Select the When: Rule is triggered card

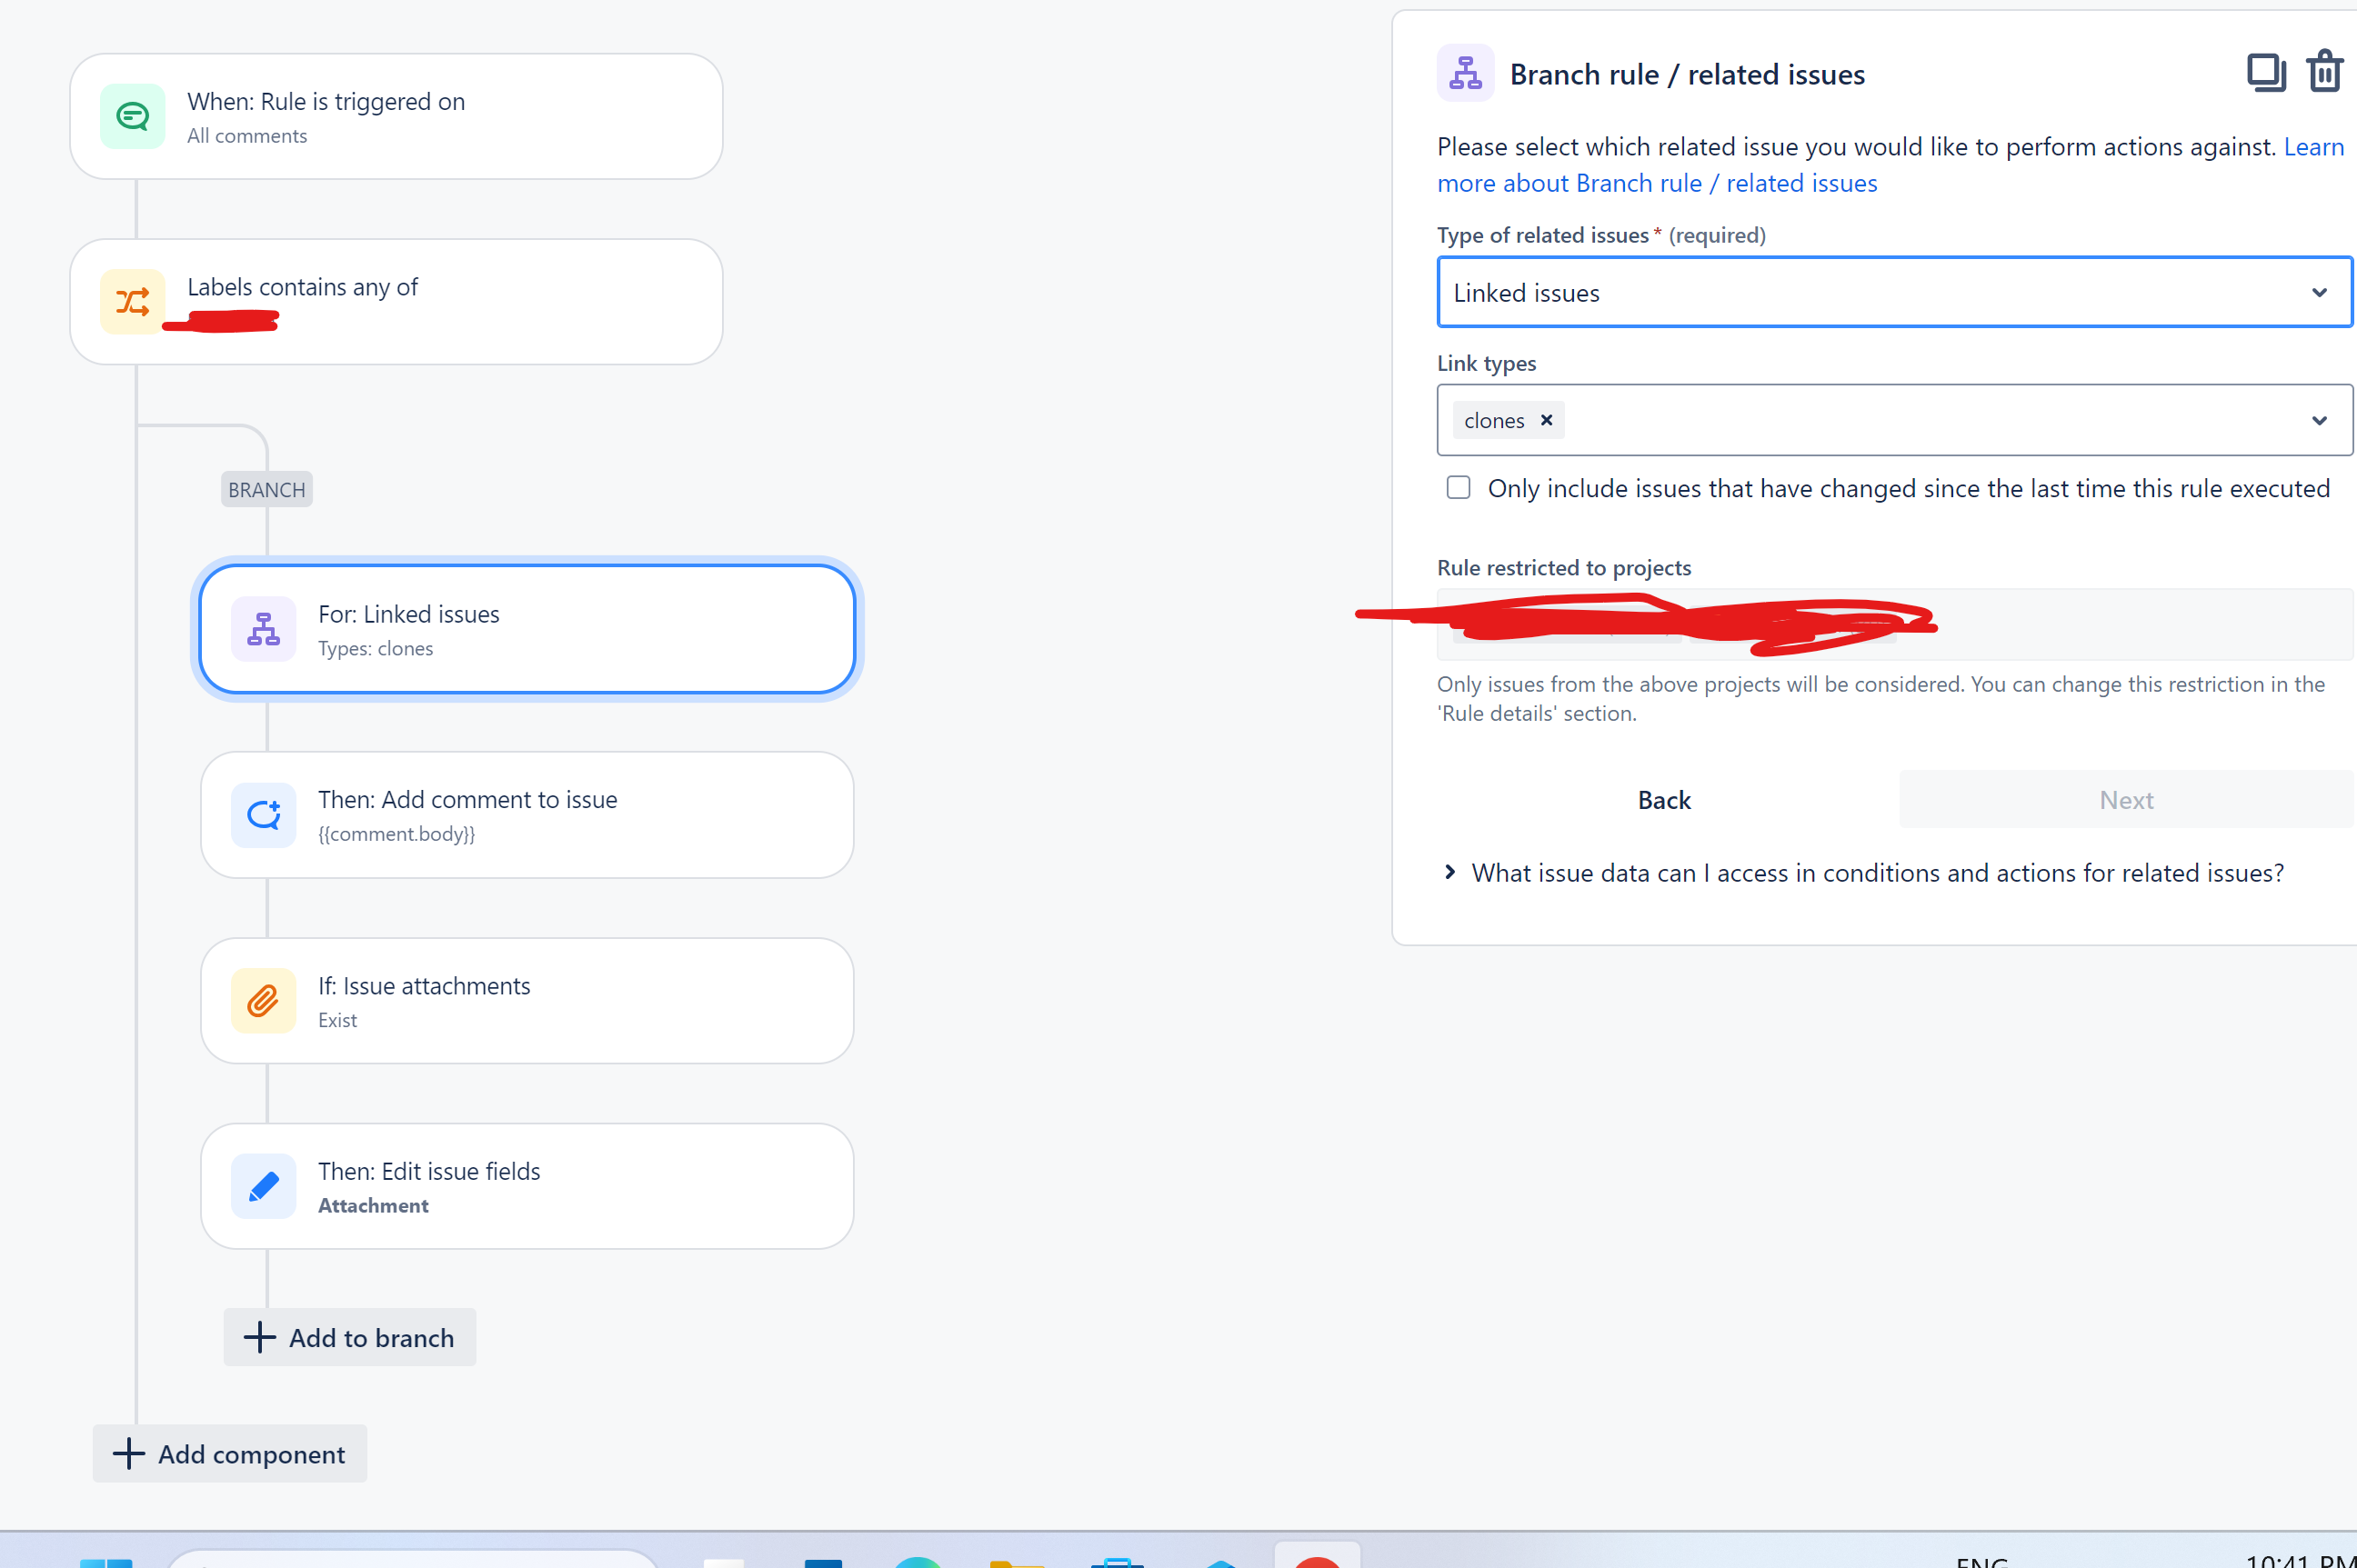pos(396,117)
